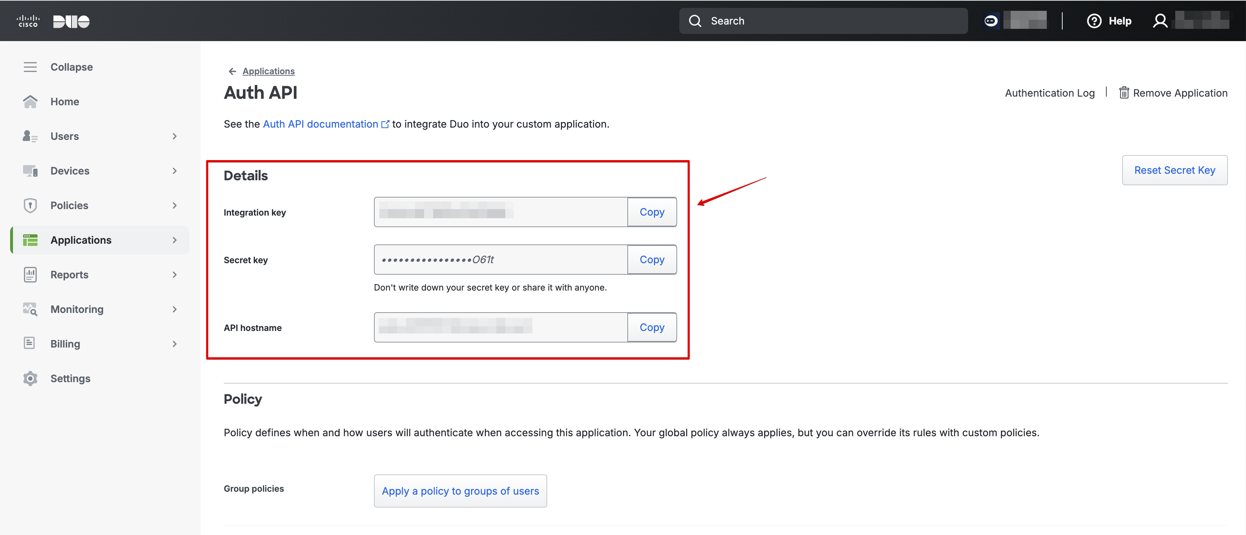Select the Home icon in the sidebar
The width and height of the screenshot is (1246, 535).
click(30, 101)
